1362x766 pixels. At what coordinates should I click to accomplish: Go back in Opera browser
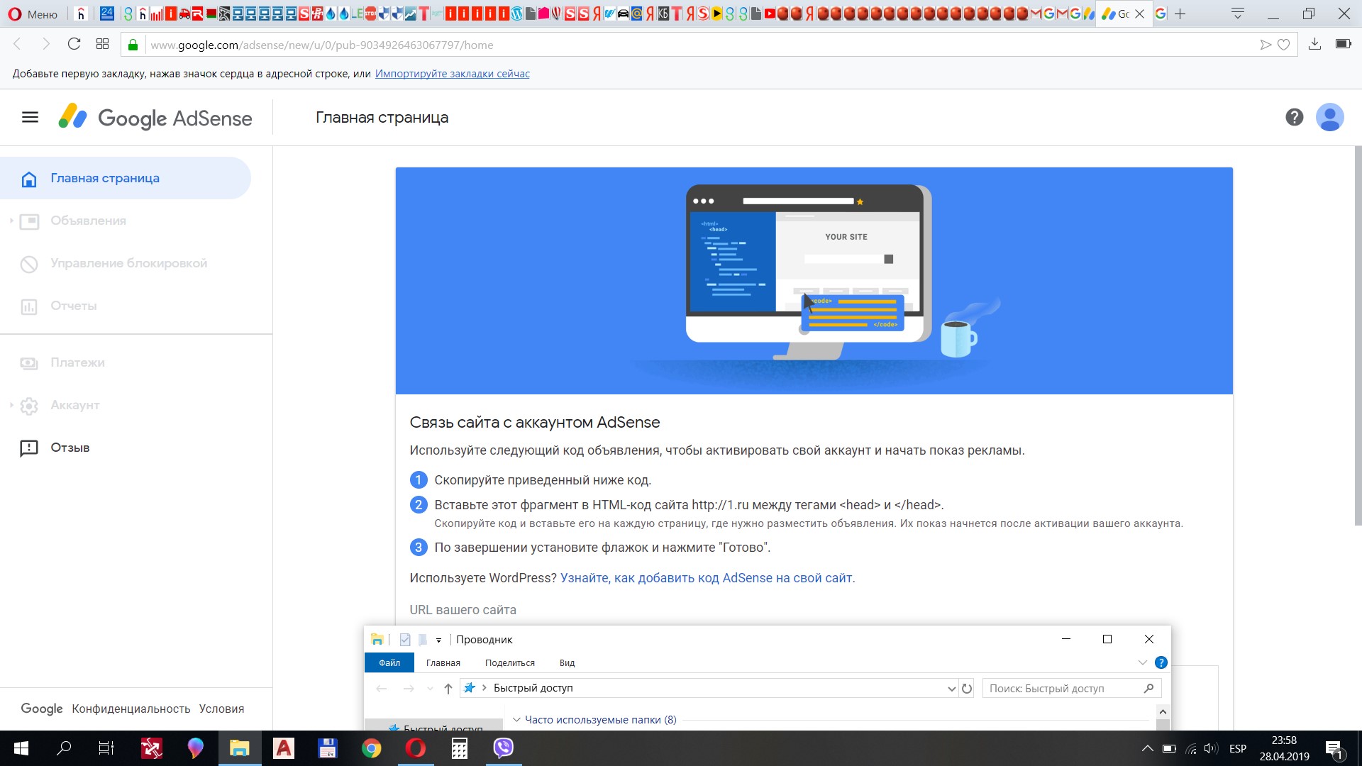coord(18,44)
